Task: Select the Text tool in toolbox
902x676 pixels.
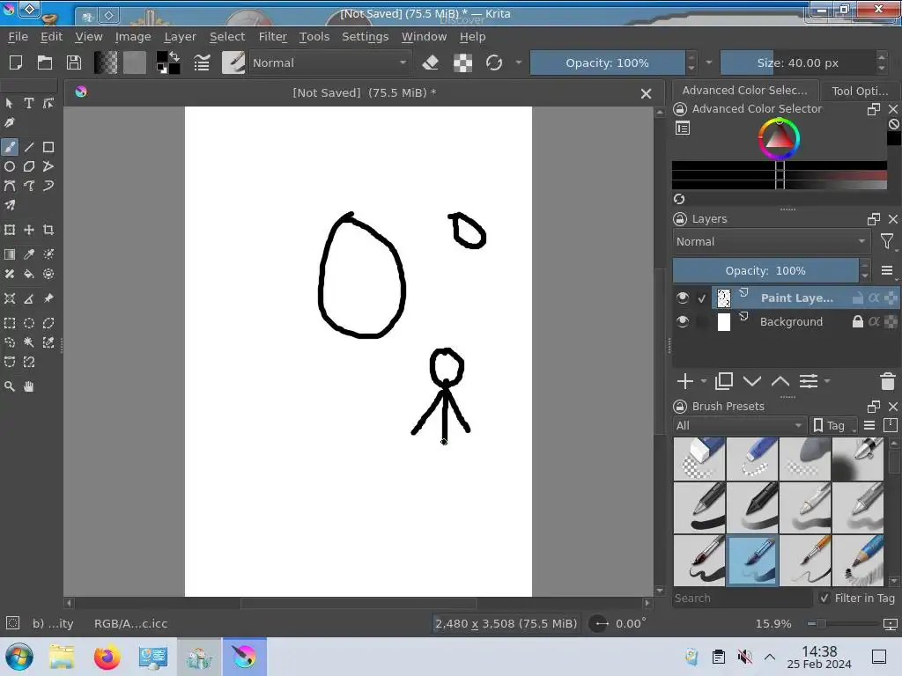Action: tap(29, 104)
